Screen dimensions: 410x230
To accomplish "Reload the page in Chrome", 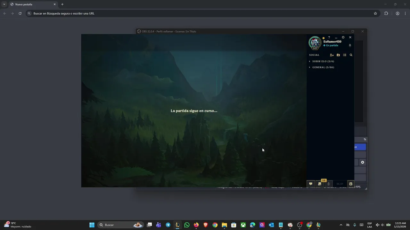I will pos(20,13).
